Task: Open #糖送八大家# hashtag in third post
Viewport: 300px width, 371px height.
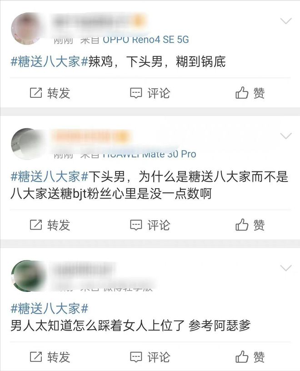Action: point(50,309)
